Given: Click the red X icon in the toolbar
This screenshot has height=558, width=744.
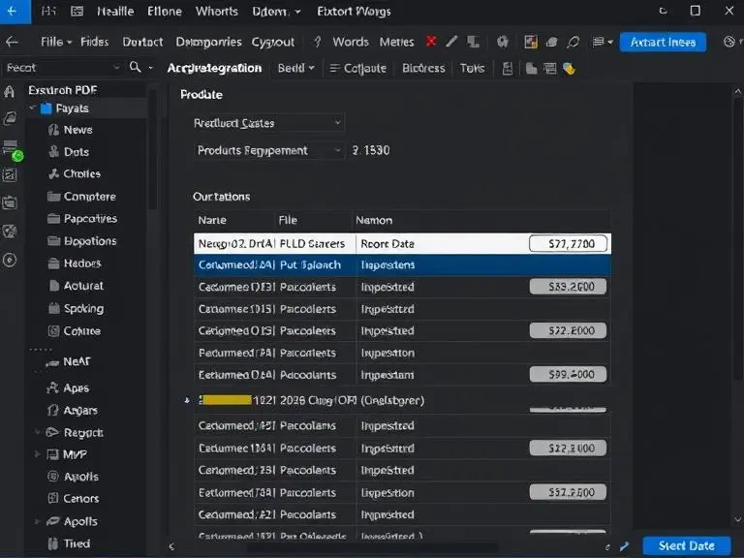Looking at the screenshot, I should 430,42.
